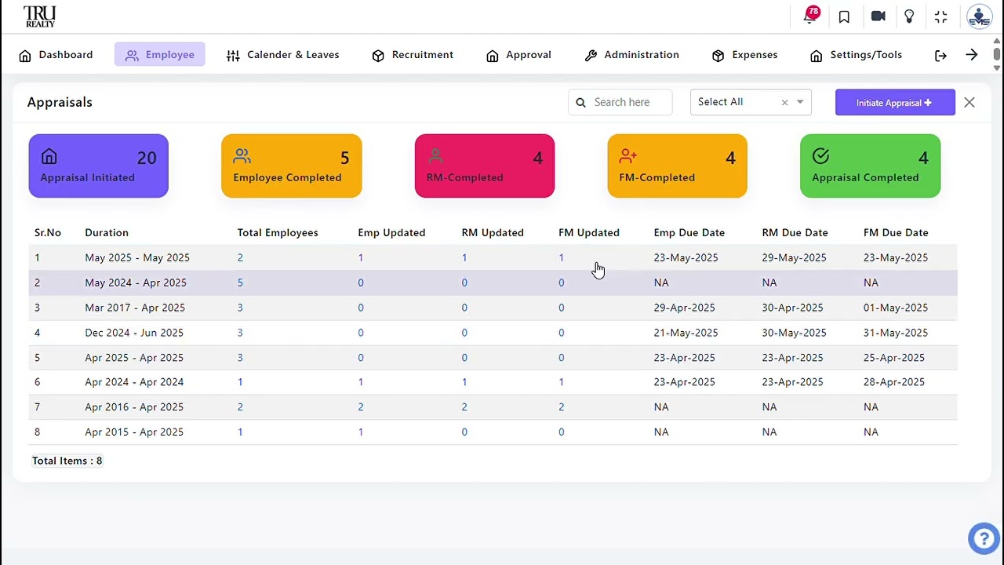Open the notifications bell icon
Viewport: 1004px width, 565px height.
(x=810, y=16)
